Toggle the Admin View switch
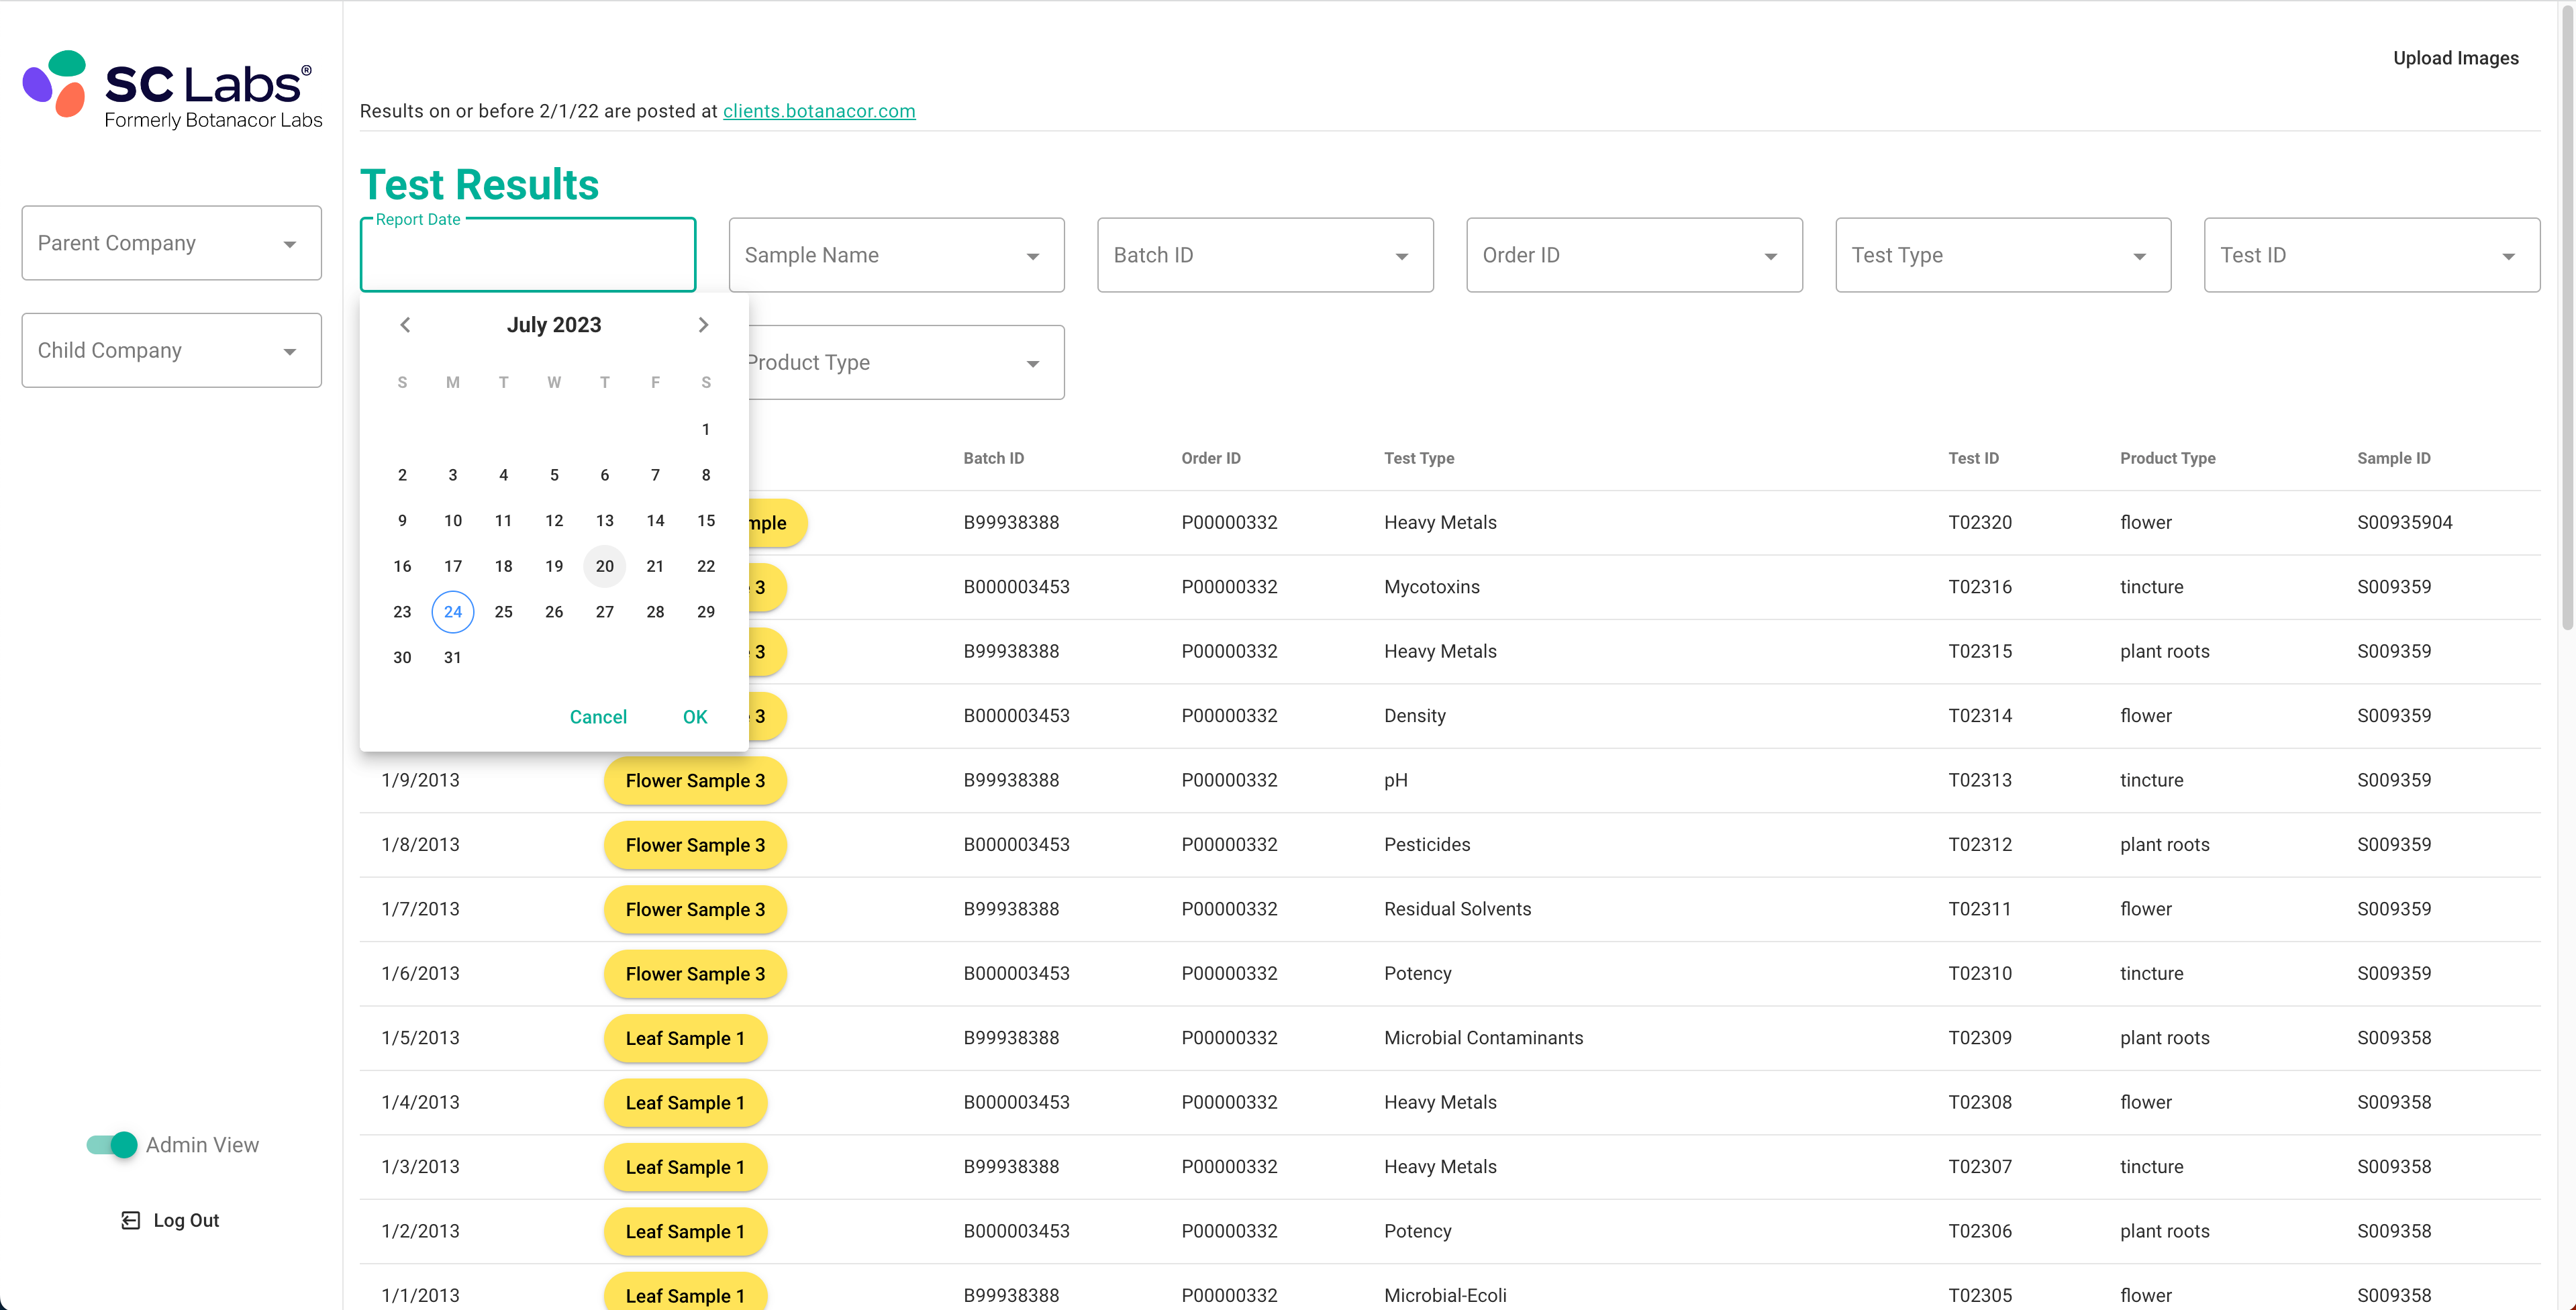The height and width of the screenshot is (1310, 2576). (x=112, y=1145)
